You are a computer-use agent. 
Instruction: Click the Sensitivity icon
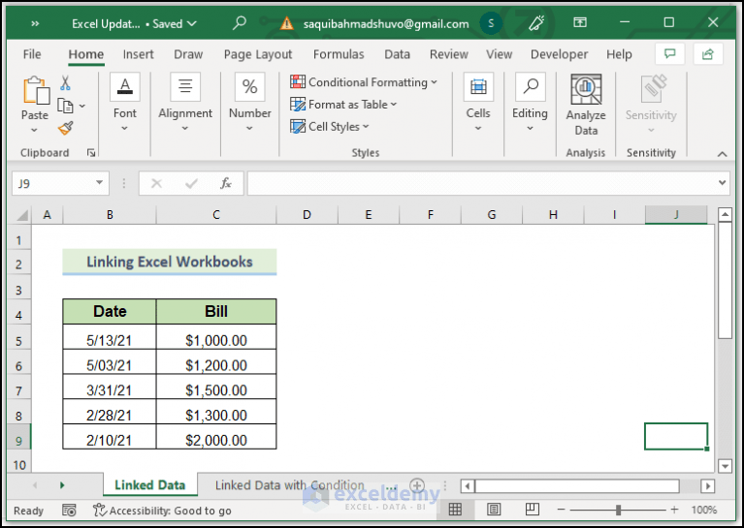[x=653, y=88]
